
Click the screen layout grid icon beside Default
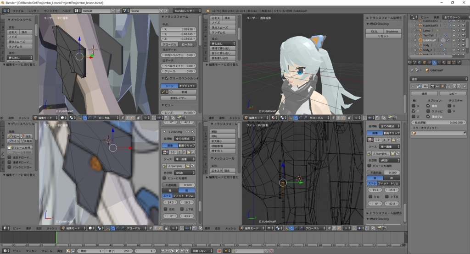coord(78,11)
